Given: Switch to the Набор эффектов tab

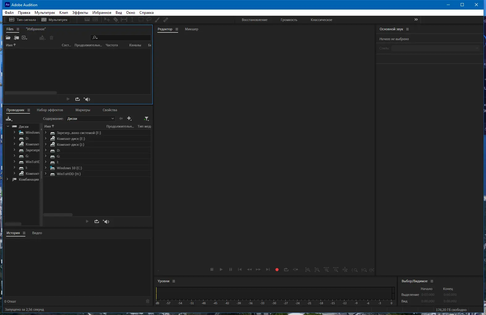Looking at the screenshot, I should [50, 110].
